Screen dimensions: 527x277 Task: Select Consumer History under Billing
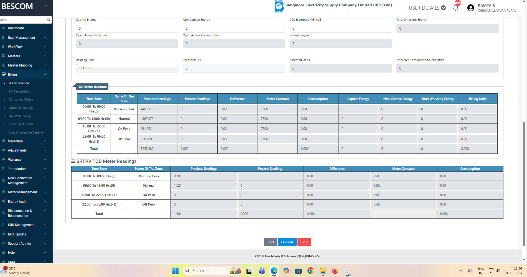pyautogui.click(x=21, y=100)
